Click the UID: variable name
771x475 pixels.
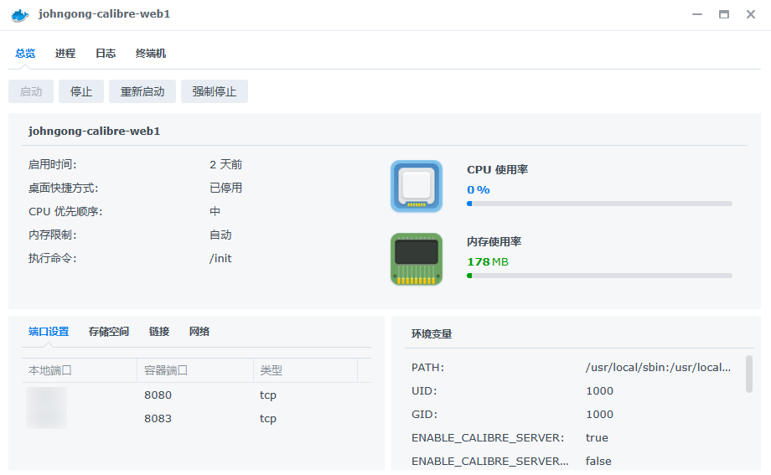424,391
